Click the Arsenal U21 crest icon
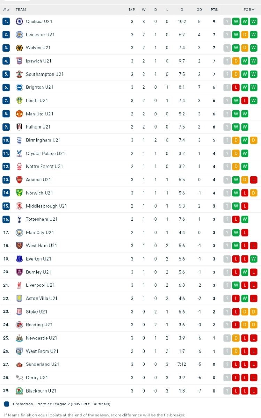This screenshot has width=261, height=418. tap(19, 180)
